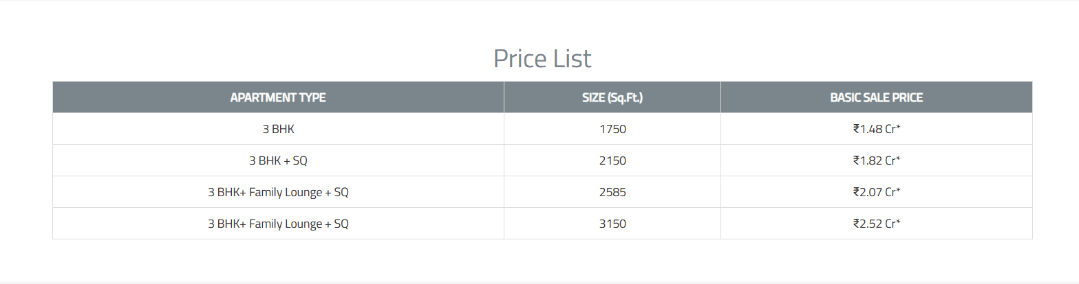Click the ₹1.82 Cr* price
The image size is (1079, 284).
pyautogui.click(x=877, y=161)
